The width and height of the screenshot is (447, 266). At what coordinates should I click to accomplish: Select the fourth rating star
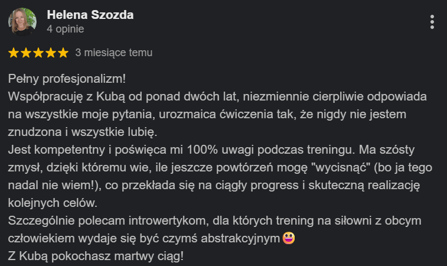[51, 53]
